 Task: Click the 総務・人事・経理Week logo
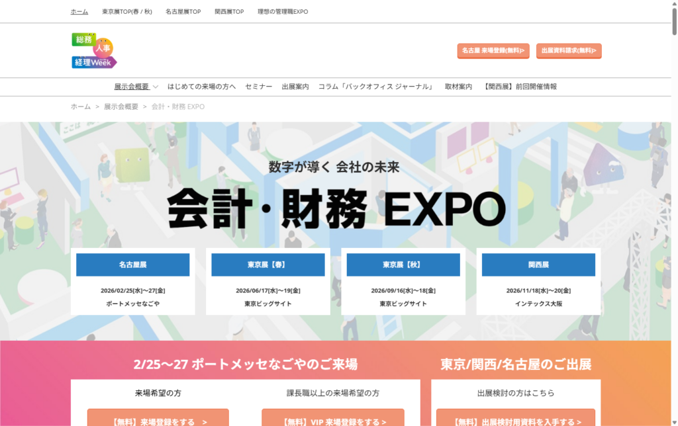click(x=94, y=51)
